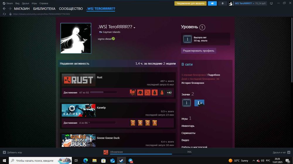Image resolution: width=293 pixels, height=164 pixels.
Task: Open the Rust red bottle achievement icon
Action: tap(162, 93)
